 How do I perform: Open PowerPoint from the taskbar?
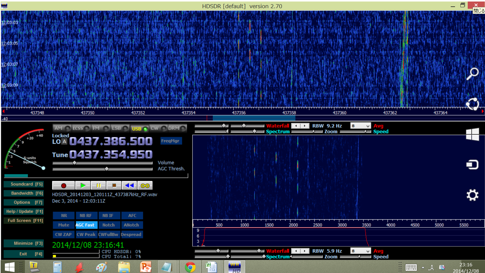pos(146,267)
